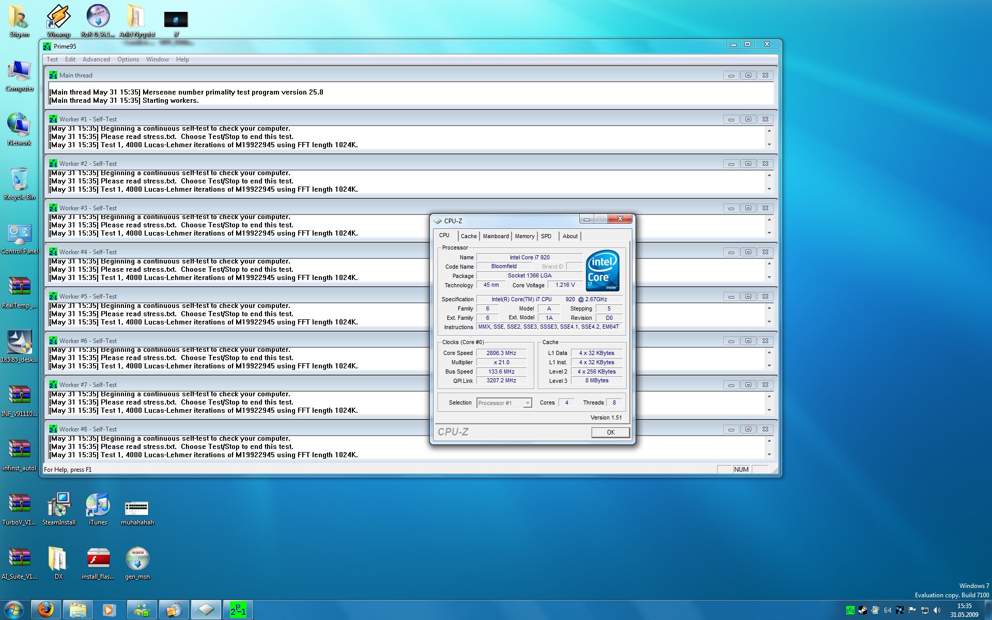This screenshot has height=620, width=992.
Task: Open the Computer desktop icon
Action: pos(20,76)
